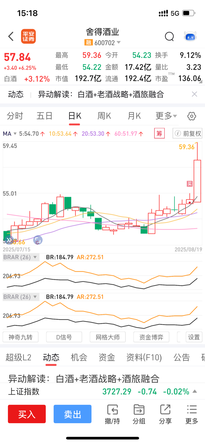
Task: Open the MA indicator dropdown
Action: click(10, 133)
